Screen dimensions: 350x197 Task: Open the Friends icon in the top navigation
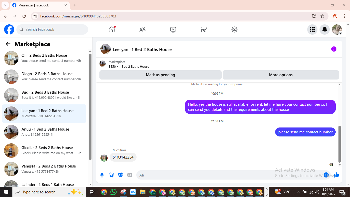tap(142, 29)
